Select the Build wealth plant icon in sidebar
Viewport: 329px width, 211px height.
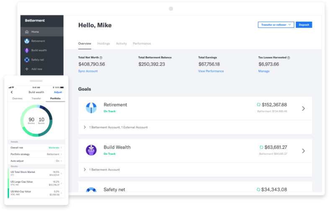[x=27, y=50]
